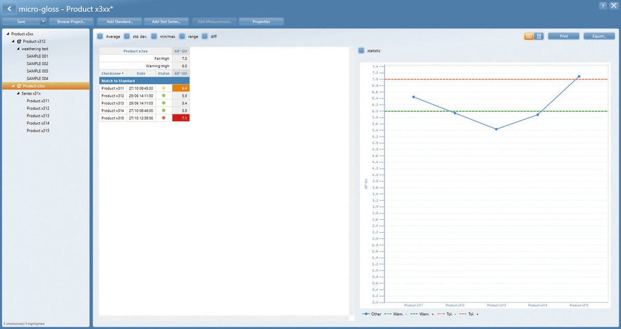Click the red status dot for Product x315
This screenshot has height=329, width=621.
164,118
